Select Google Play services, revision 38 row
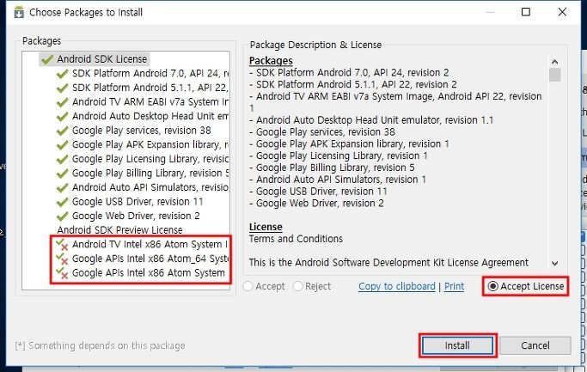Image resolution: width=587 pixels, height=372 pixels. (x=142, y=131)
